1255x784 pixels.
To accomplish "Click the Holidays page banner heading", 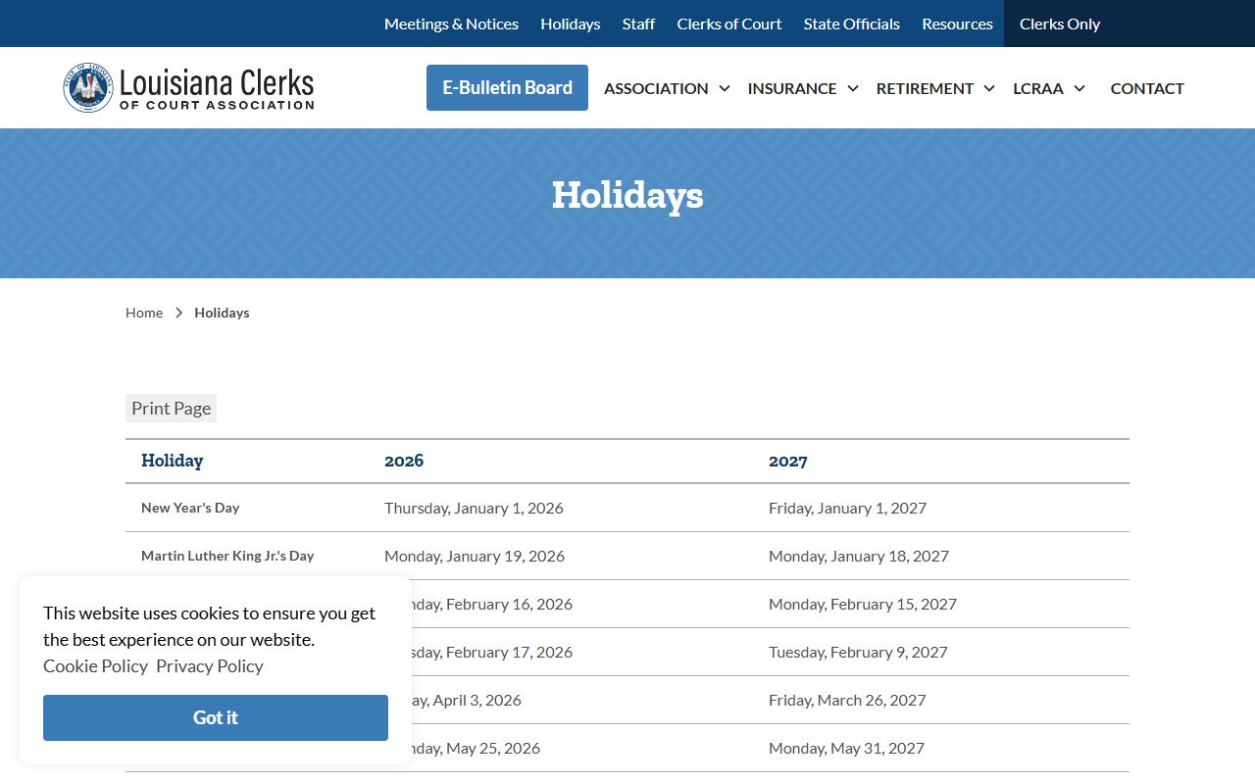I will coord(627,194).
